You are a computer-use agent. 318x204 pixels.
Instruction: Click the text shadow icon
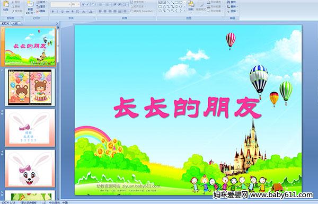tap(73, 12)
